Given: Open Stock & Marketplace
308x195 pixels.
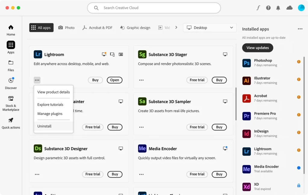Looking at the screenshot, I should point(11,104).
